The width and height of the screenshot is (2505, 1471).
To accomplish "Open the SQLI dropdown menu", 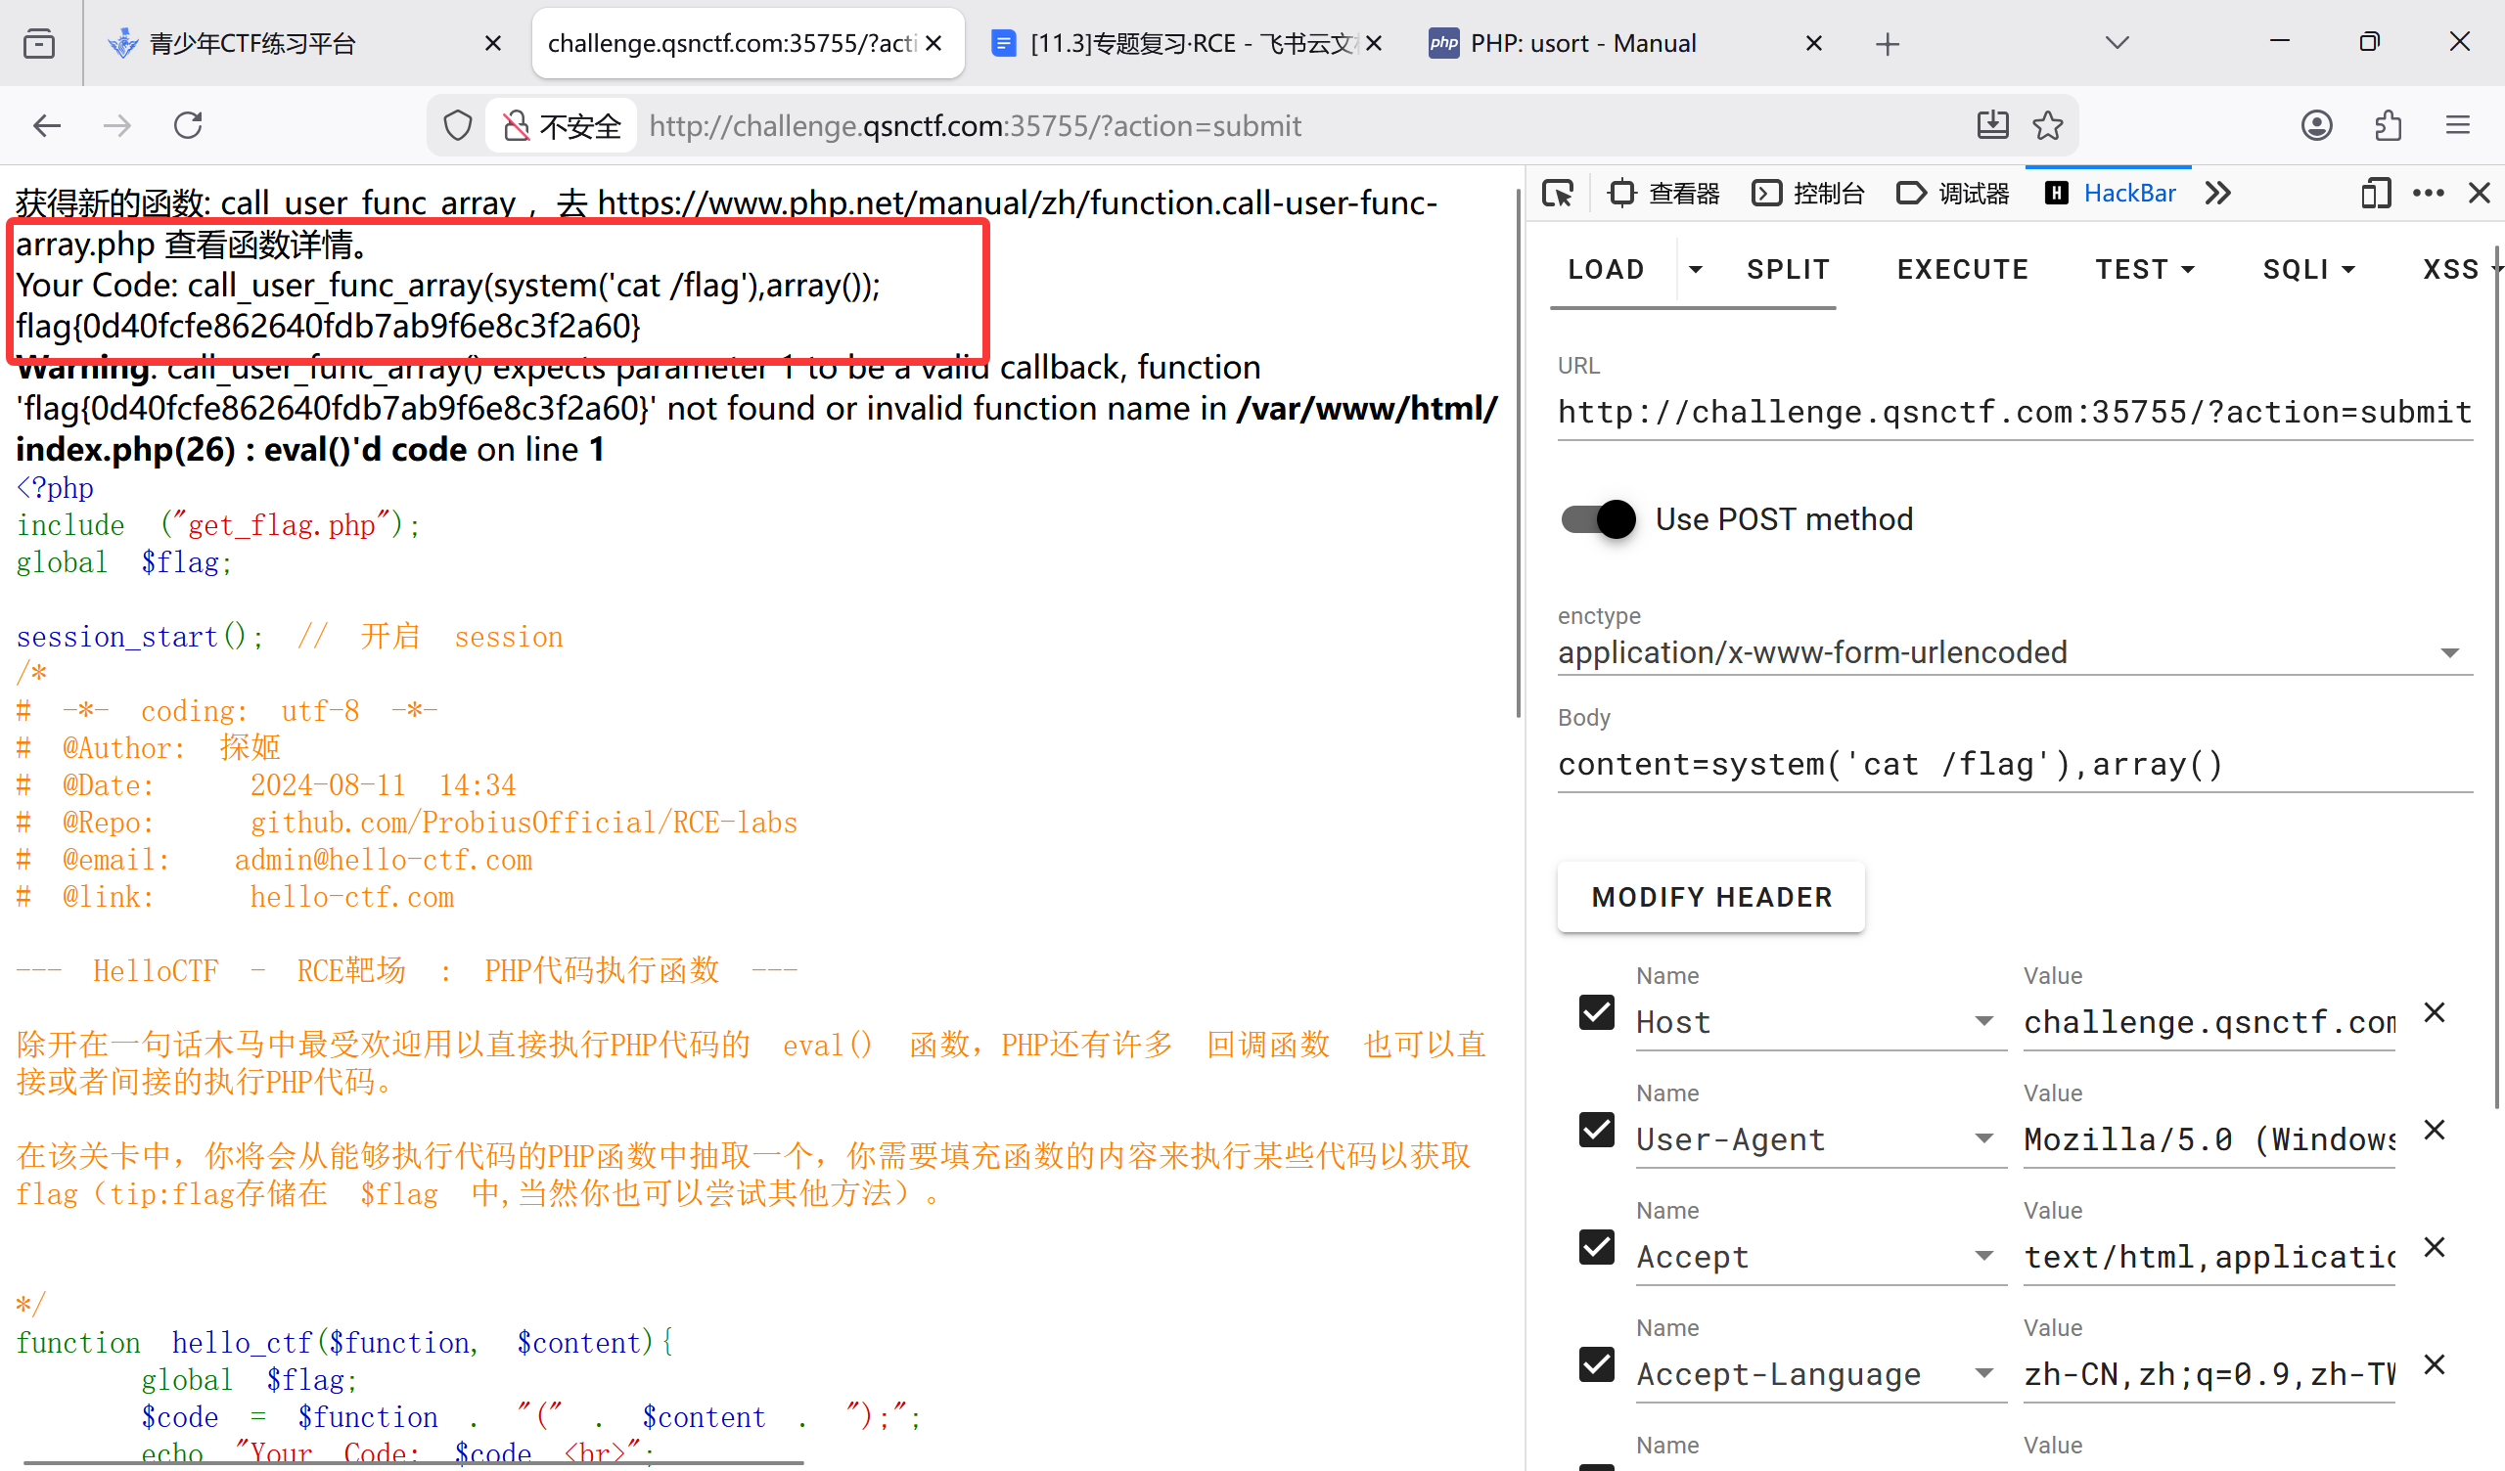I will [2308, 269].
